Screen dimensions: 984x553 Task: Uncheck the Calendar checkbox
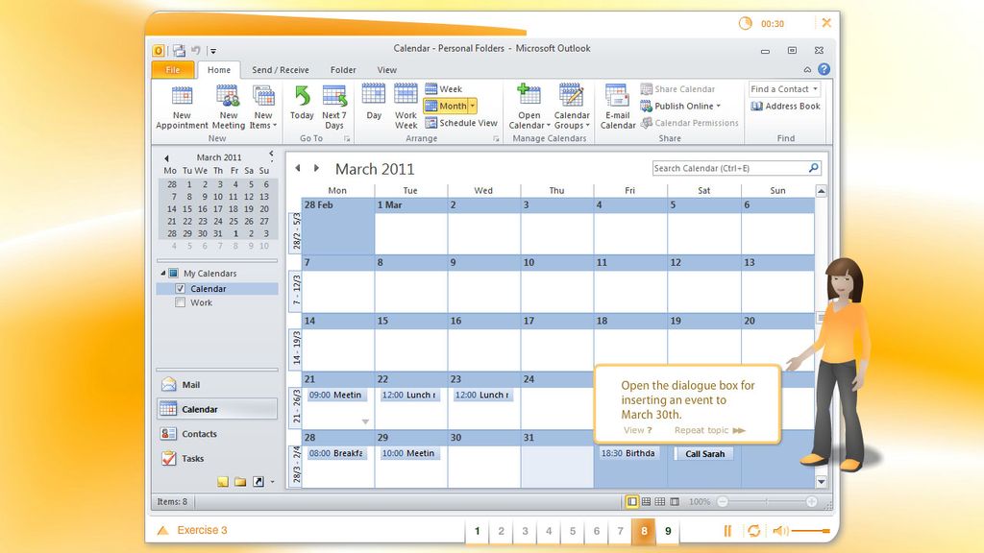coord(181,288)
